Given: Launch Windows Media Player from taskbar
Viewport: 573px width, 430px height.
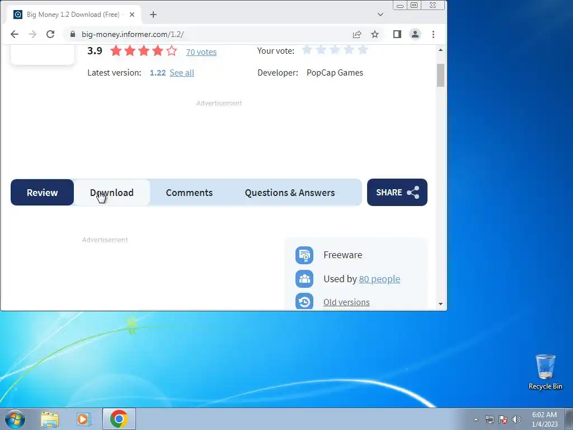Looking at the screenshot, I should 84,419.
